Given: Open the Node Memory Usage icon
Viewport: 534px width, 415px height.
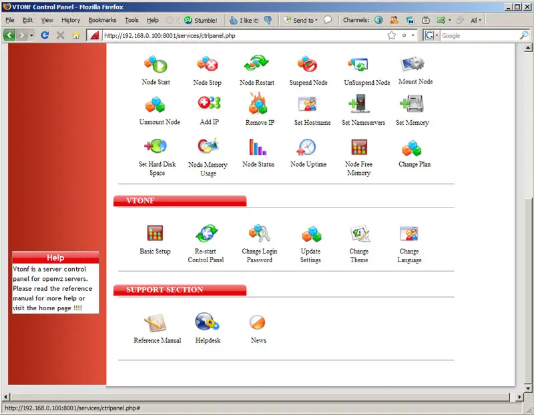Looking at the screenshot, I should (208, 145).
